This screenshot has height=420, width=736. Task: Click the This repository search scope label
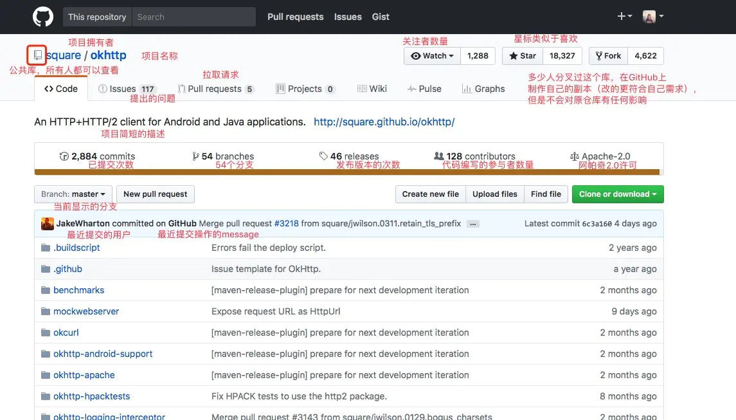(x=97, y=17)
